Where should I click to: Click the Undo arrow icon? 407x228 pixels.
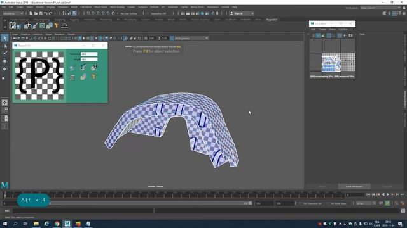click(46, 13)
